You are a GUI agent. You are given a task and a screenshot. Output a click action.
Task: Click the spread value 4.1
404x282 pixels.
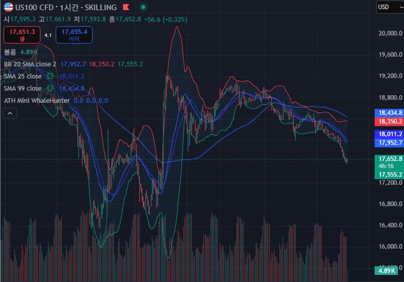point(48,35)
